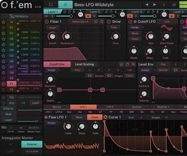The image size is (187, 156).
Task: Toggle the Level Env sustain loop icon
Action: tap(175, 70)
